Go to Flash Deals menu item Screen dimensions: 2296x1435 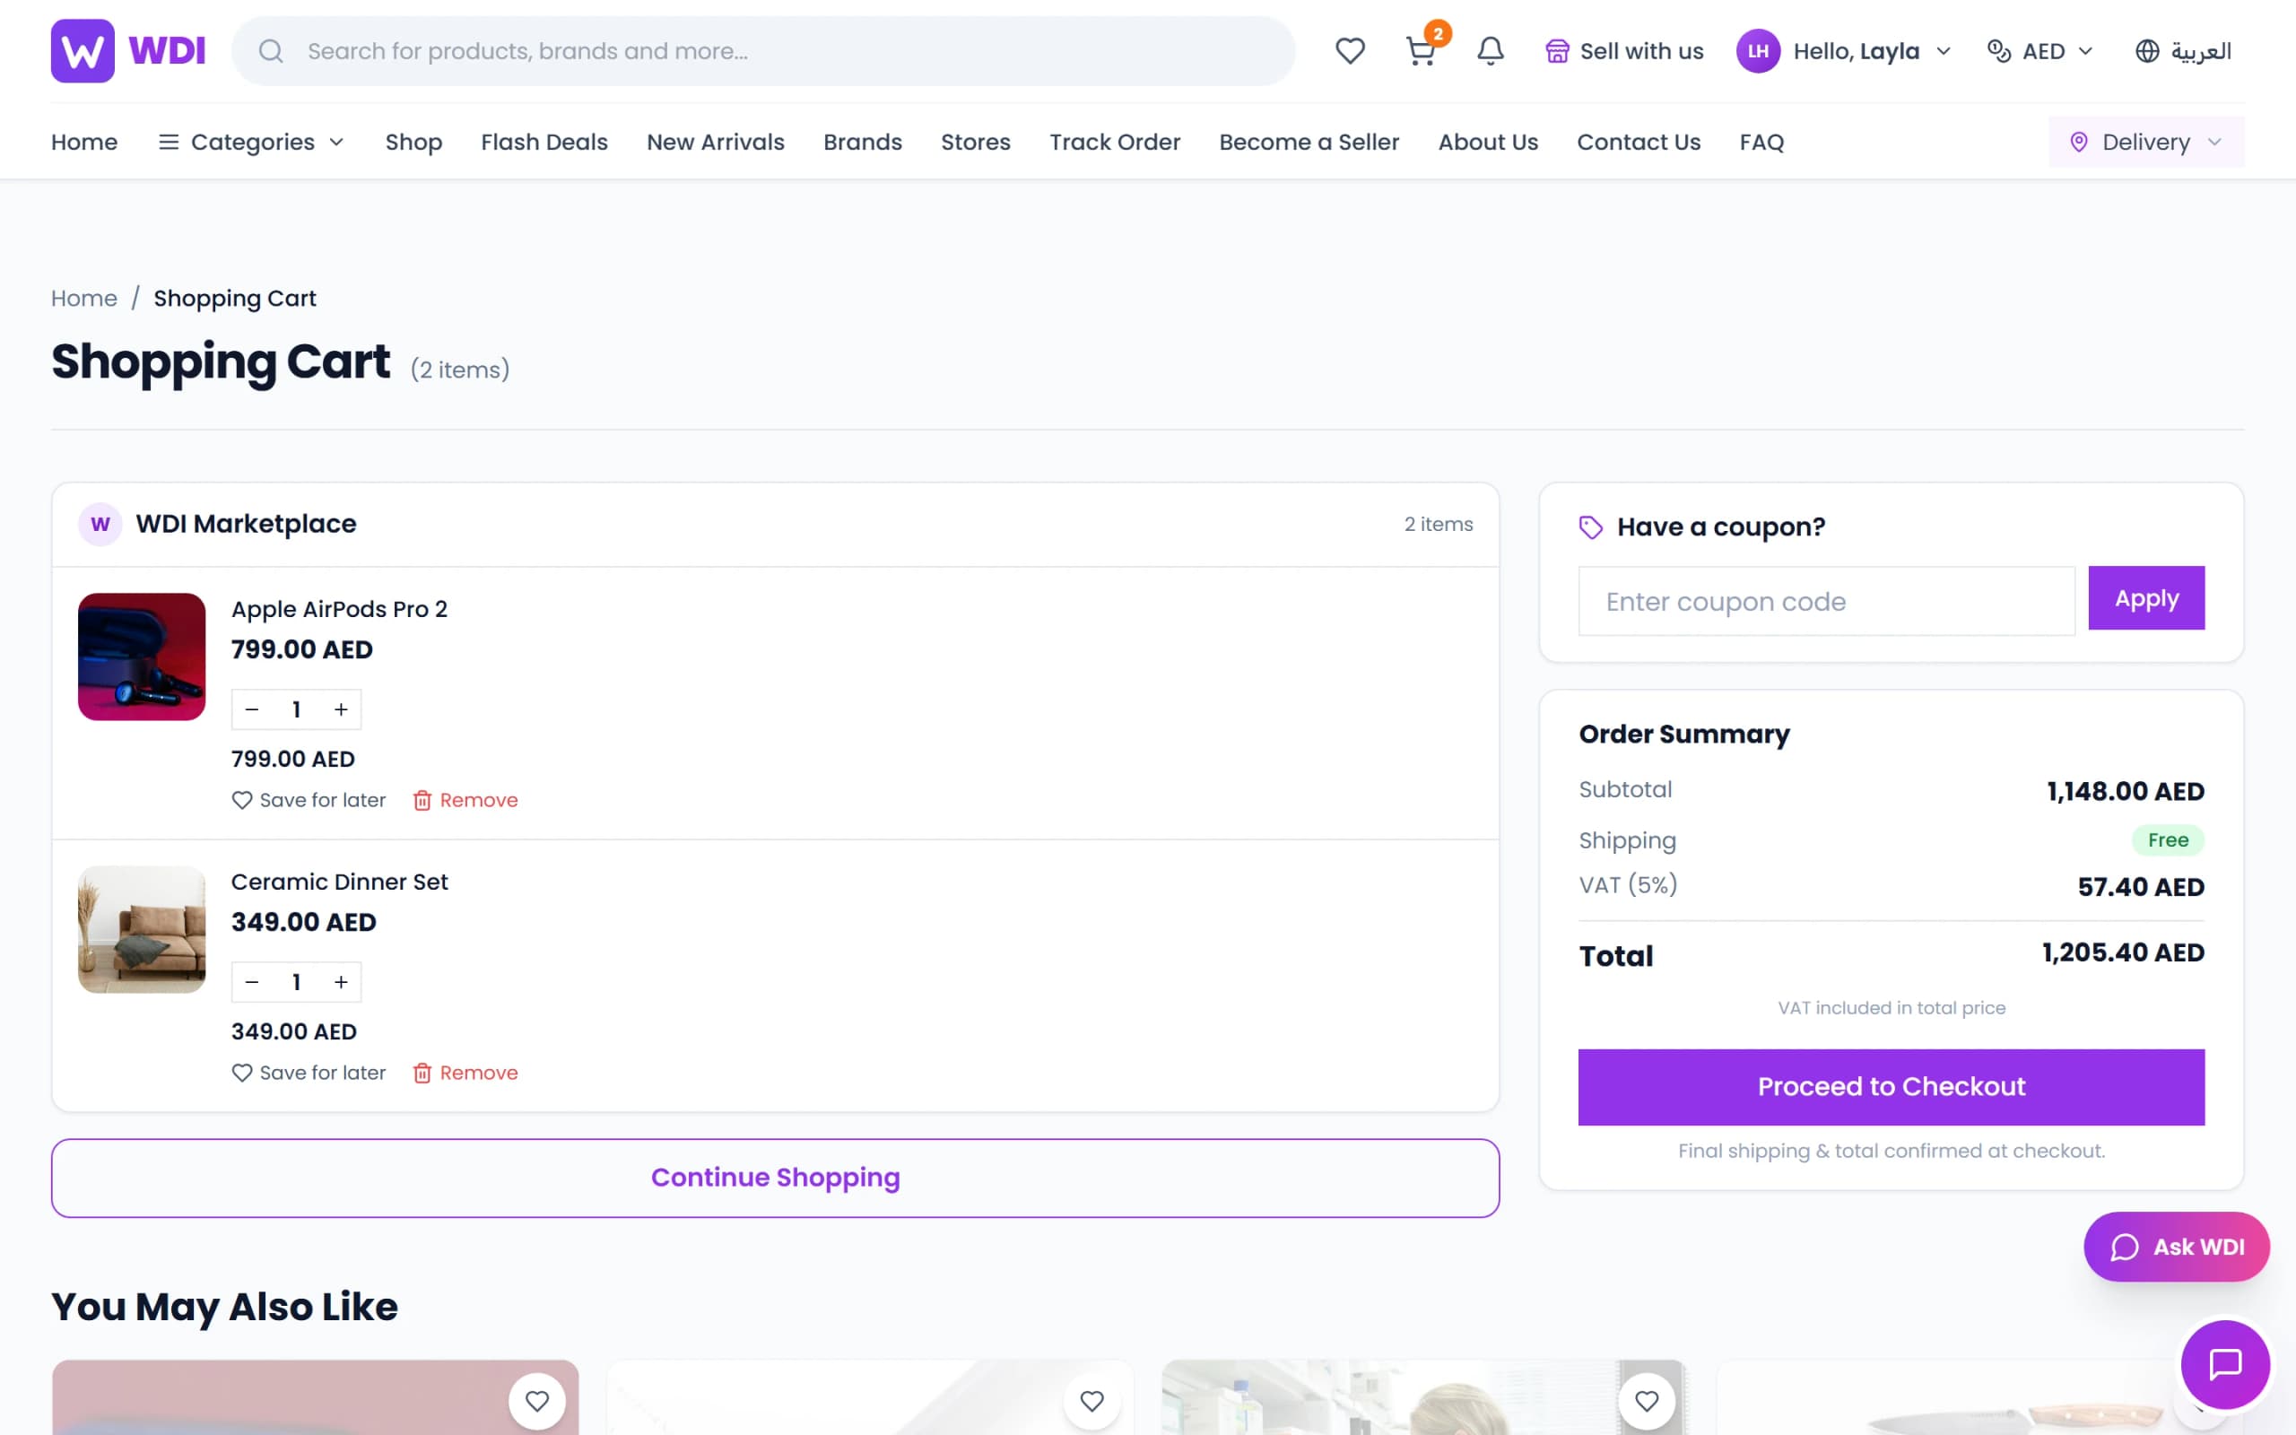click(544, 143)
